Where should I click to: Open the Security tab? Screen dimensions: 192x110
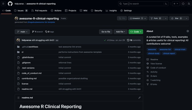click(97, 11)
